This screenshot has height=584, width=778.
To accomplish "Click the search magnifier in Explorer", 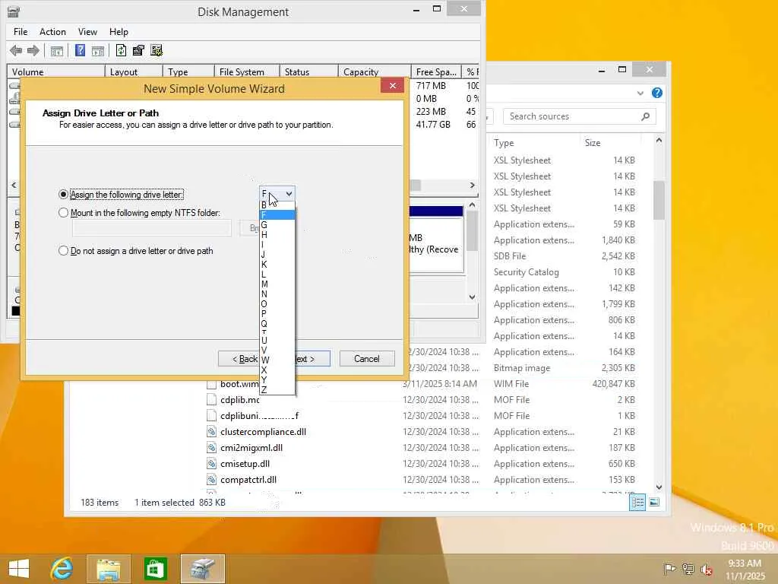I will pos(645,116).
